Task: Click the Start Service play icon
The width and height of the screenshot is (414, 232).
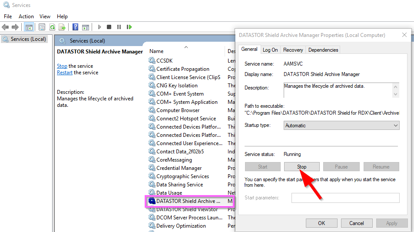Action: [99, 27]
